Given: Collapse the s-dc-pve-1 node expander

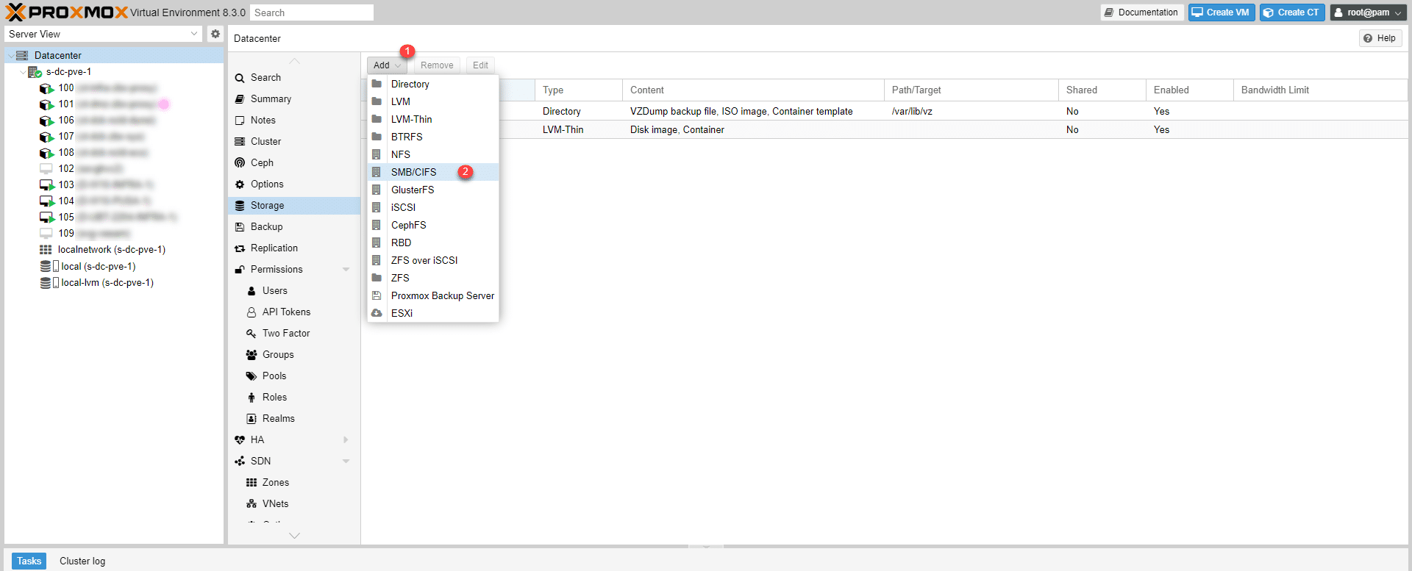Looking at the screenshot, I should (22, 72).
